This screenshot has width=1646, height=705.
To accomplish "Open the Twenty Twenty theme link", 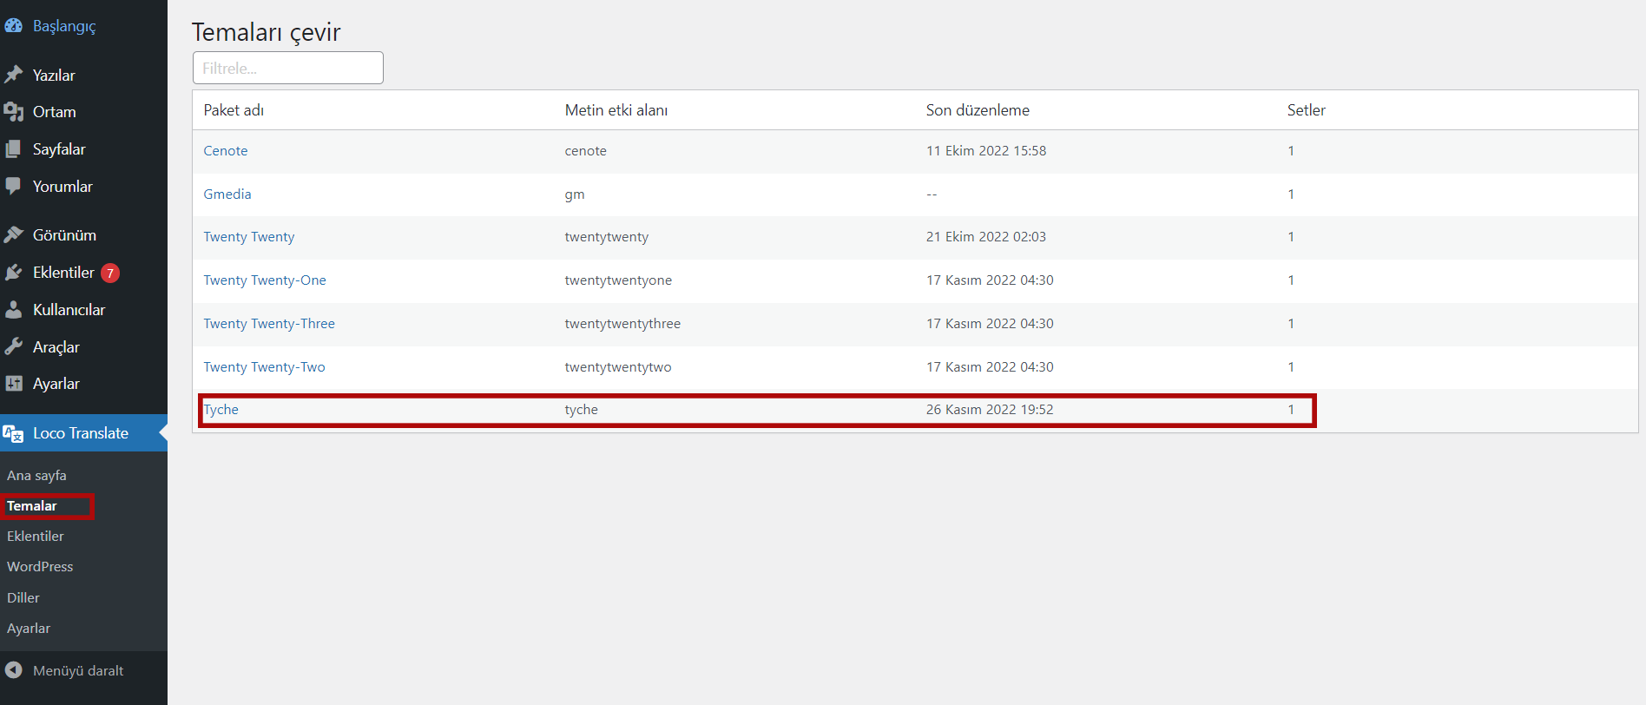I will click(x=249, y=237).
